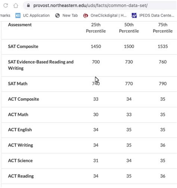Open the OneClickdigital bookmark

tap(105, 16)
